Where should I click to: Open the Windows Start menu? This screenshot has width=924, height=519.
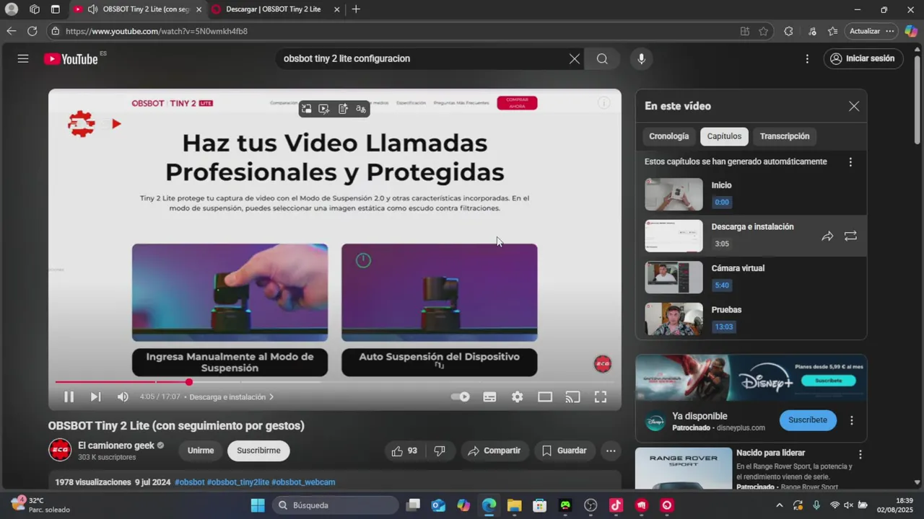point(258,505)
